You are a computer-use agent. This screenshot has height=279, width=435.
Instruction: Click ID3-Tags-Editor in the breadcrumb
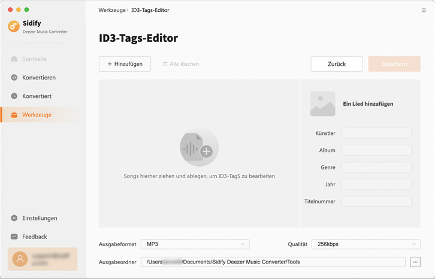tap(150, 10)
